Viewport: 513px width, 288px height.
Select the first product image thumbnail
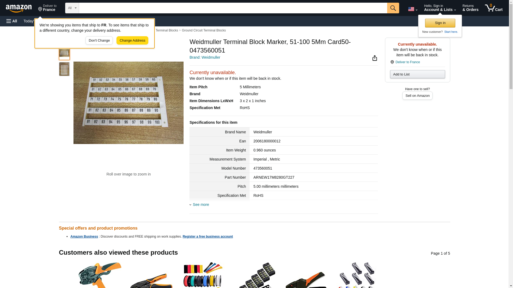click(64, 54)
